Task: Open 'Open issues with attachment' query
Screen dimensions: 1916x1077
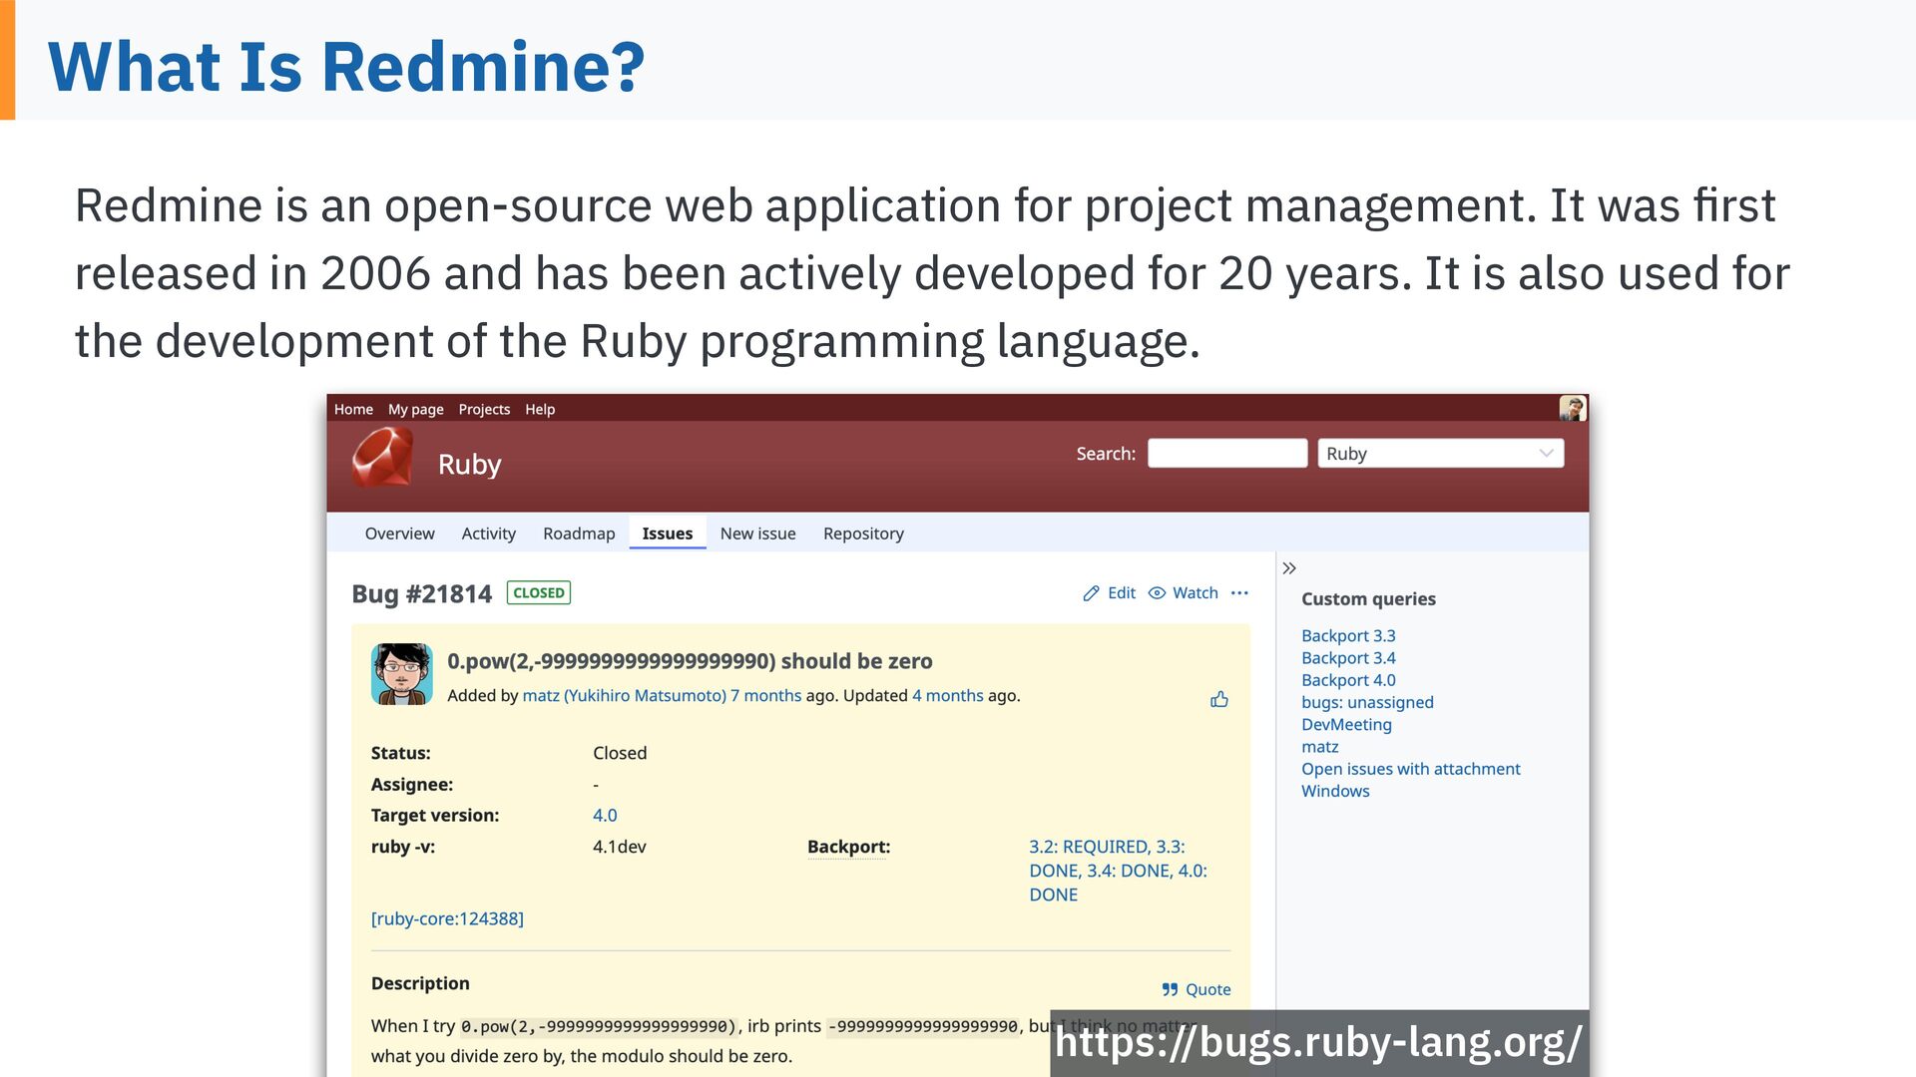Action: (x=1411, y=769)
